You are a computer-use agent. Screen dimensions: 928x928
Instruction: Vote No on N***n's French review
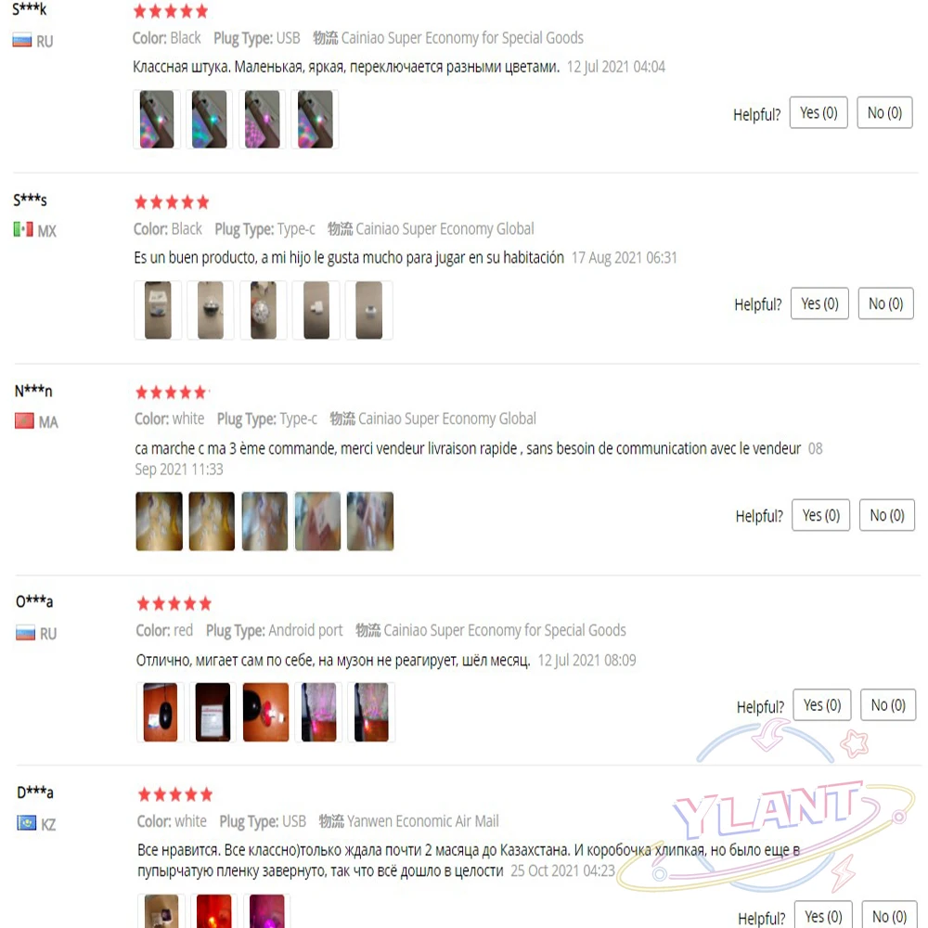click(x=886, y=515)
